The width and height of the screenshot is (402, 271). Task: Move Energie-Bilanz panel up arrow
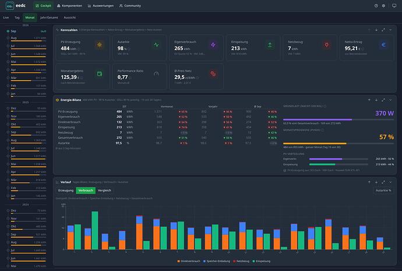click(x=369, y=100)
